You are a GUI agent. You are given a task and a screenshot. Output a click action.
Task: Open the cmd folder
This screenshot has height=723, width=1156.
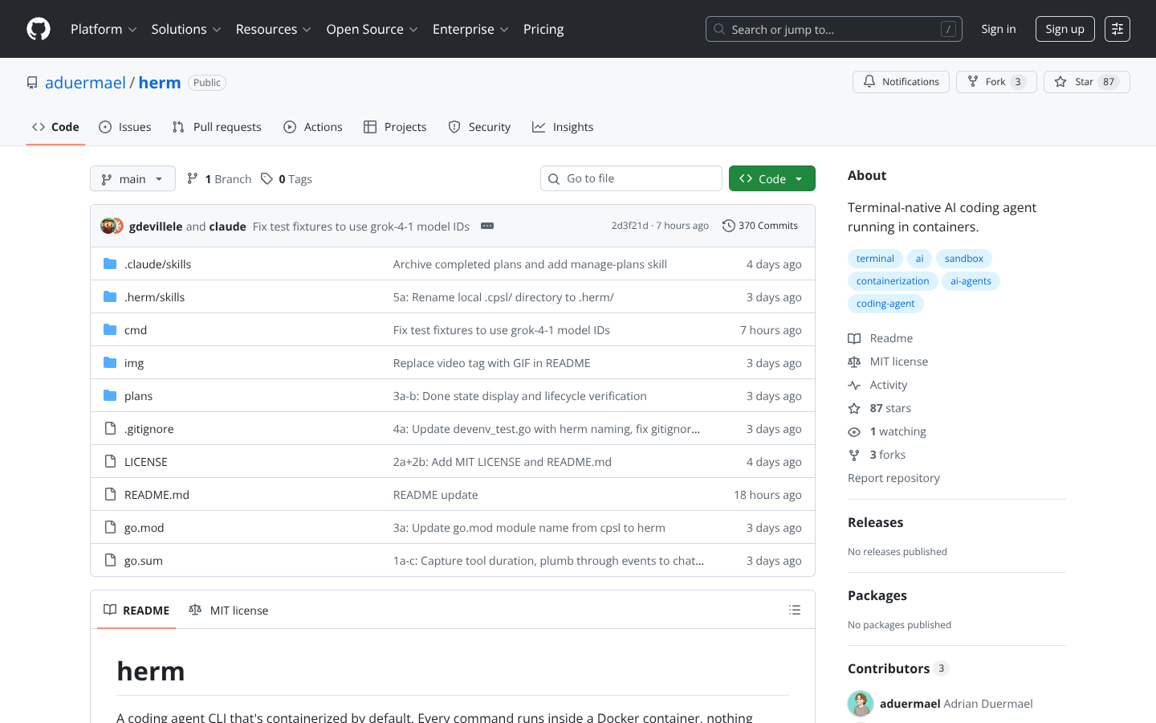[136, 330]
